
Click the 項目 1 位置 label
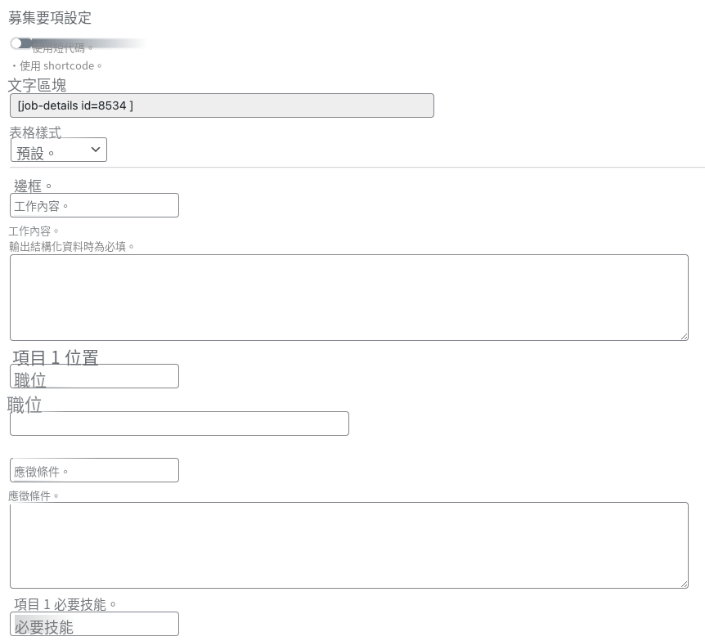pos(56,358)
